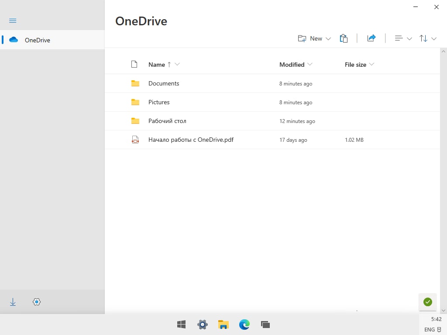Click the Documents folder icon

pyautogui.click(x=135, y=83)
